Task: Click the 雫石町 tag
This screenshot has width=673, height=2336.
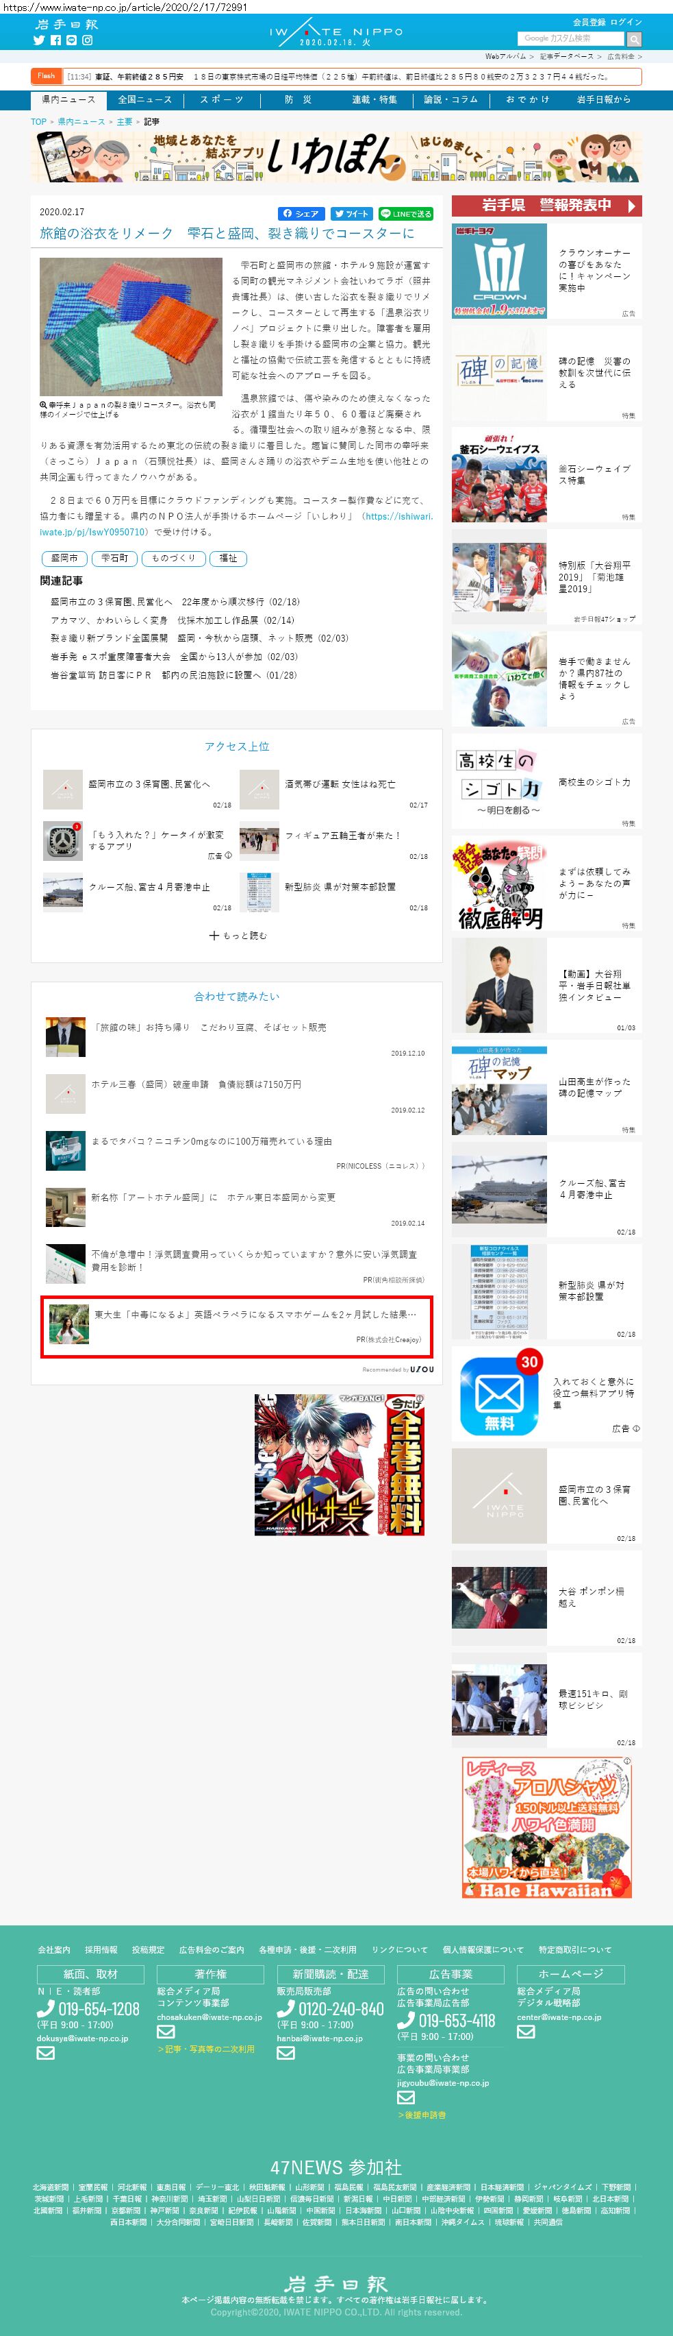Action: pos(114,559)
